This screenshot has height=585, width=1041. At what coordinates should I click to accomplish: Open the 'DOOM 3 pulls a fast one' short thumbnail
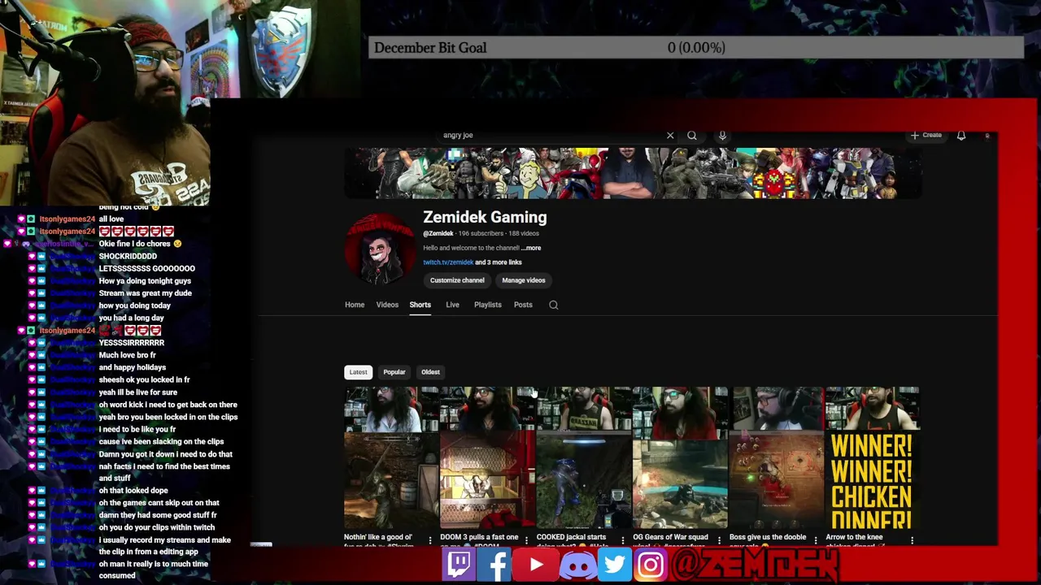(x=488, y=458)
